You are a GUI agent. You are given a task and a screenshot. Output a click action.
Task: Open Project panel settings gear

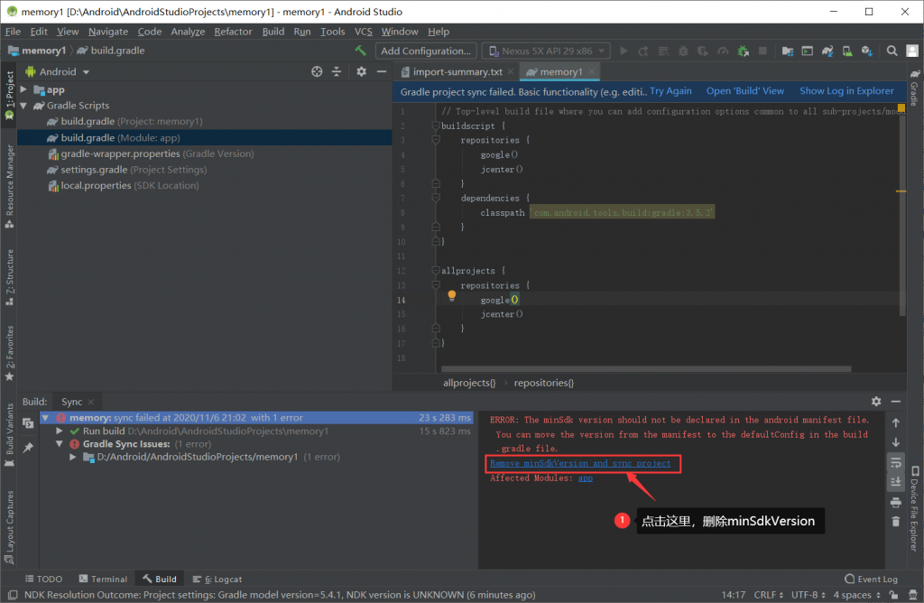361,71
